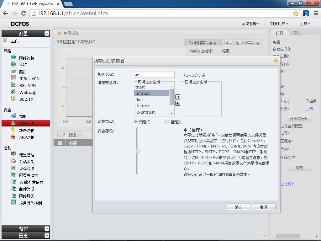Viewport: 321px width, 241px height.
Task: Open the 对象用户 dropdown menu
Action: 279,24
